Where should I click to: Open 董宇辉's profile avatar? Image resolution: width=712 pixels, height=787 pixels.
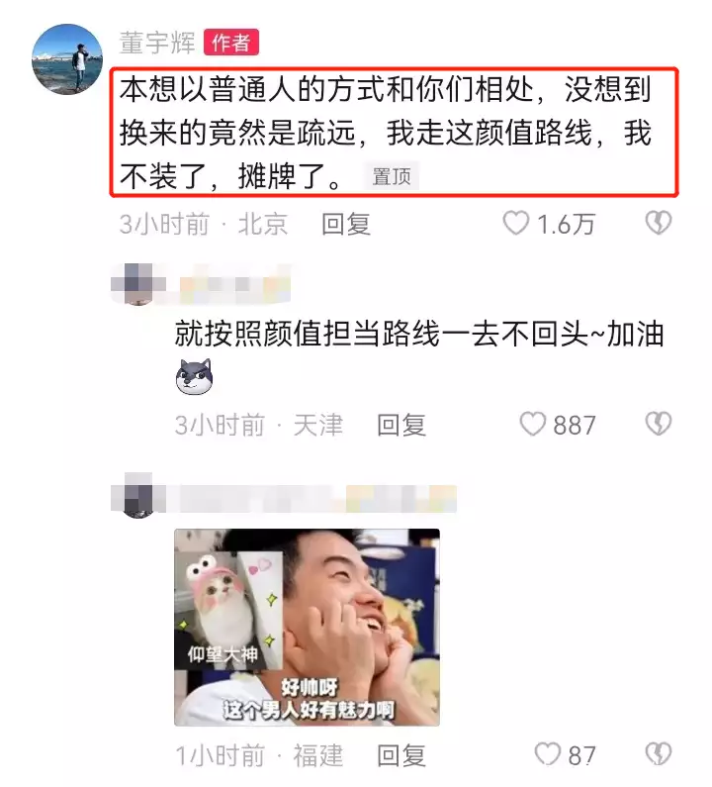[67, 59]
